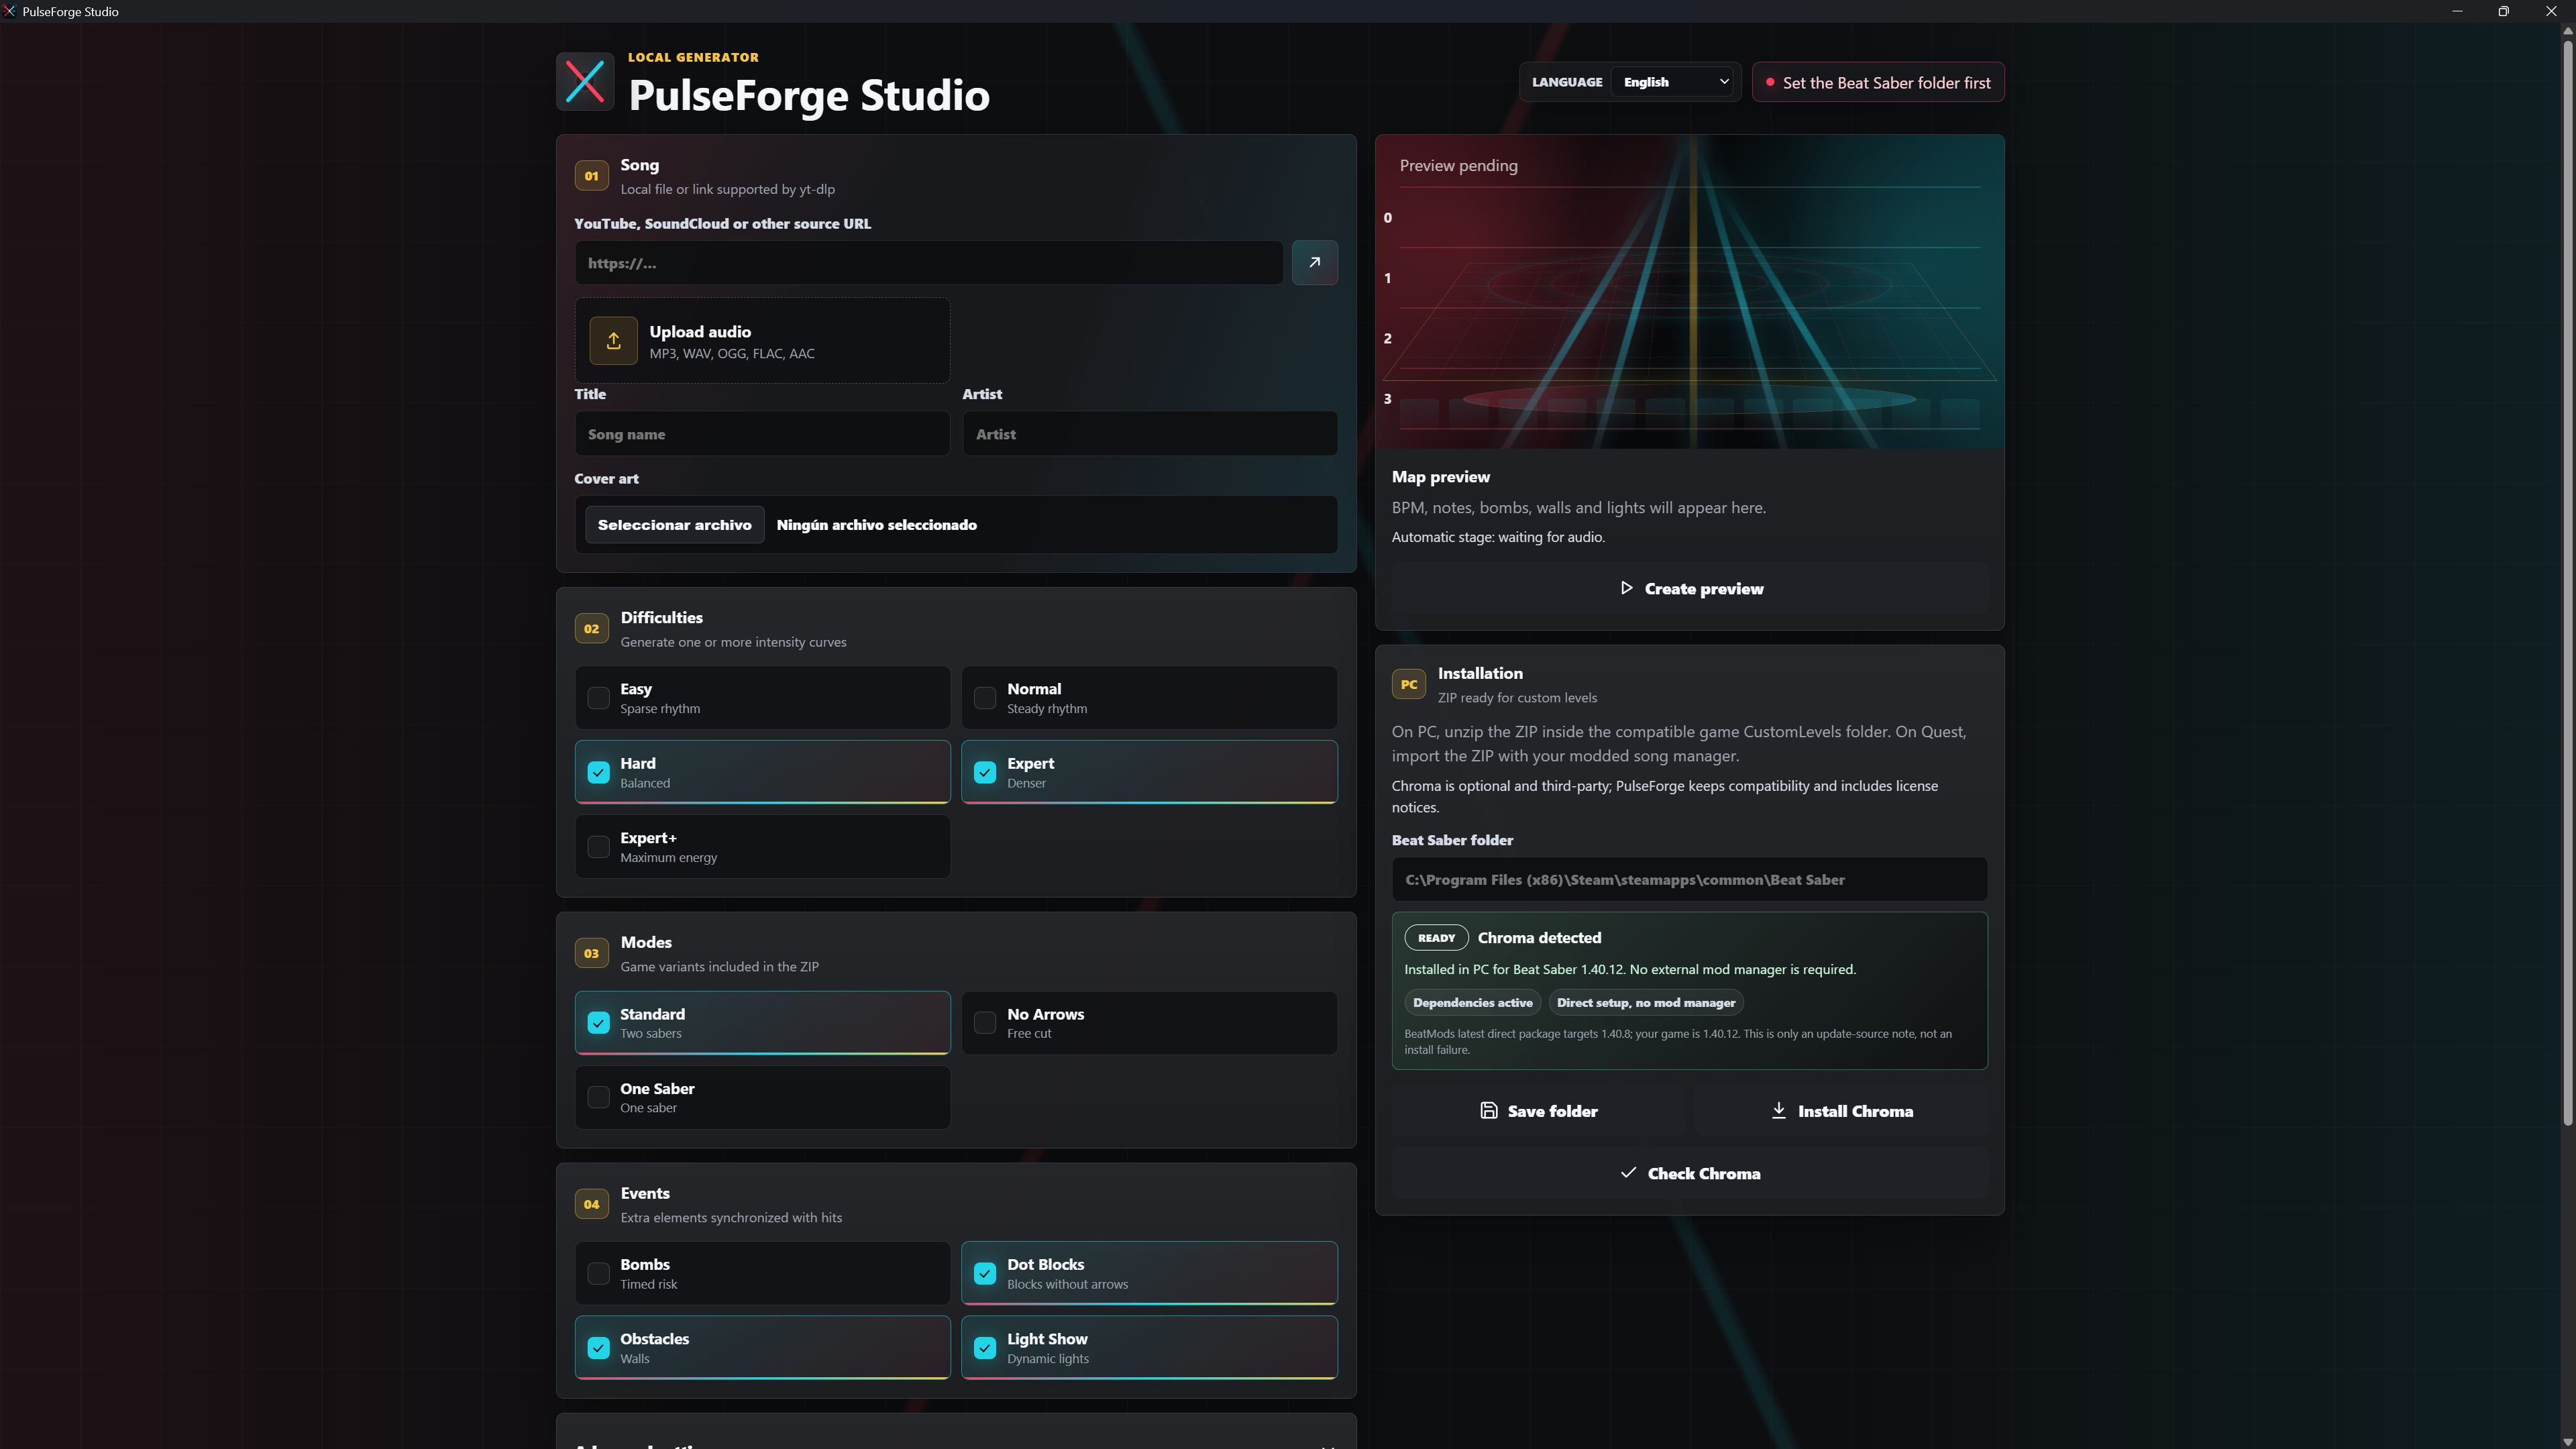This screenshot has height=1449, width=2576.
Task: Enable the Easy difficulty
Action: [598, 698]
